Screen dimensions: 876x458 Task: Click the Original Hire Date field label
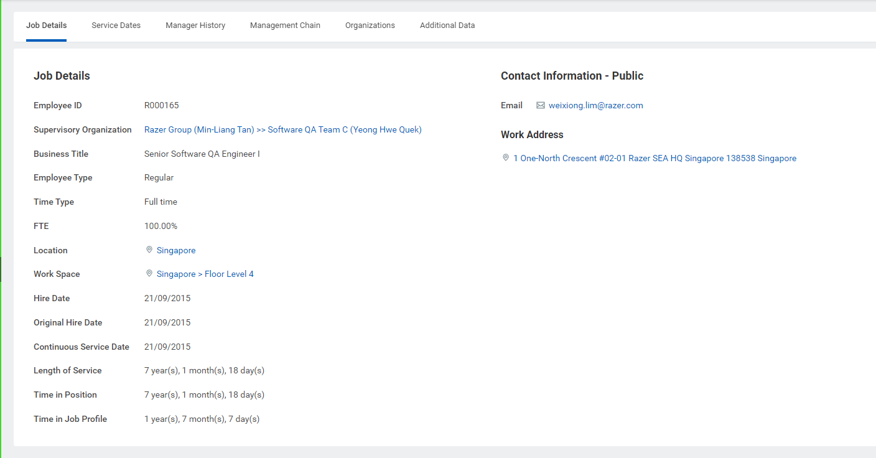68,322
